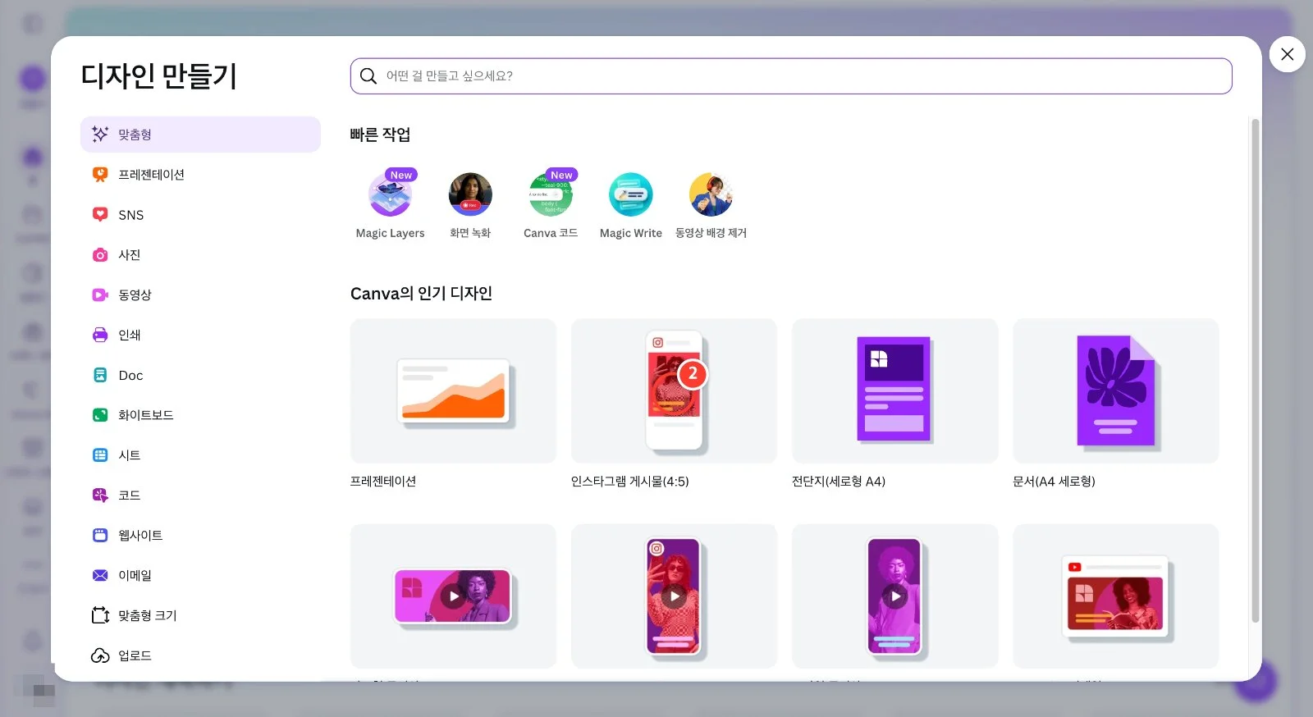Click the 동영상 camera icon in sidebar

100,295
